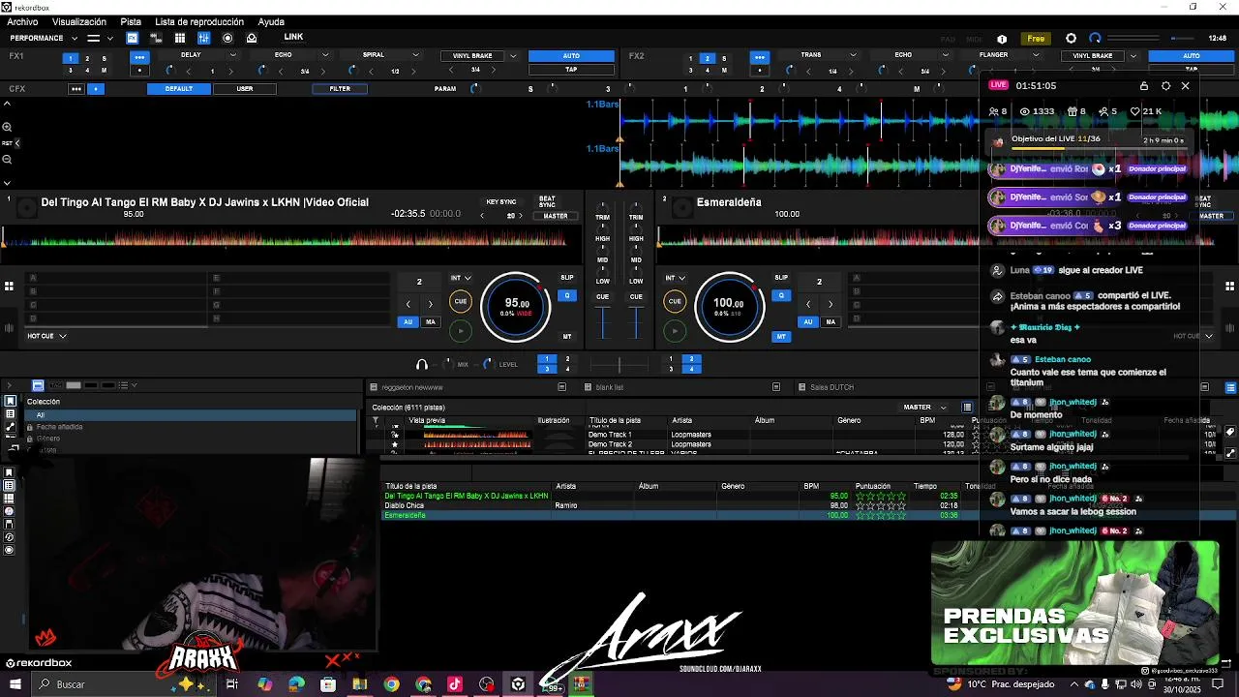Toggle deck 1 SLIP mode
Viewport: 1239px width, 697px height.
point(567,278)
